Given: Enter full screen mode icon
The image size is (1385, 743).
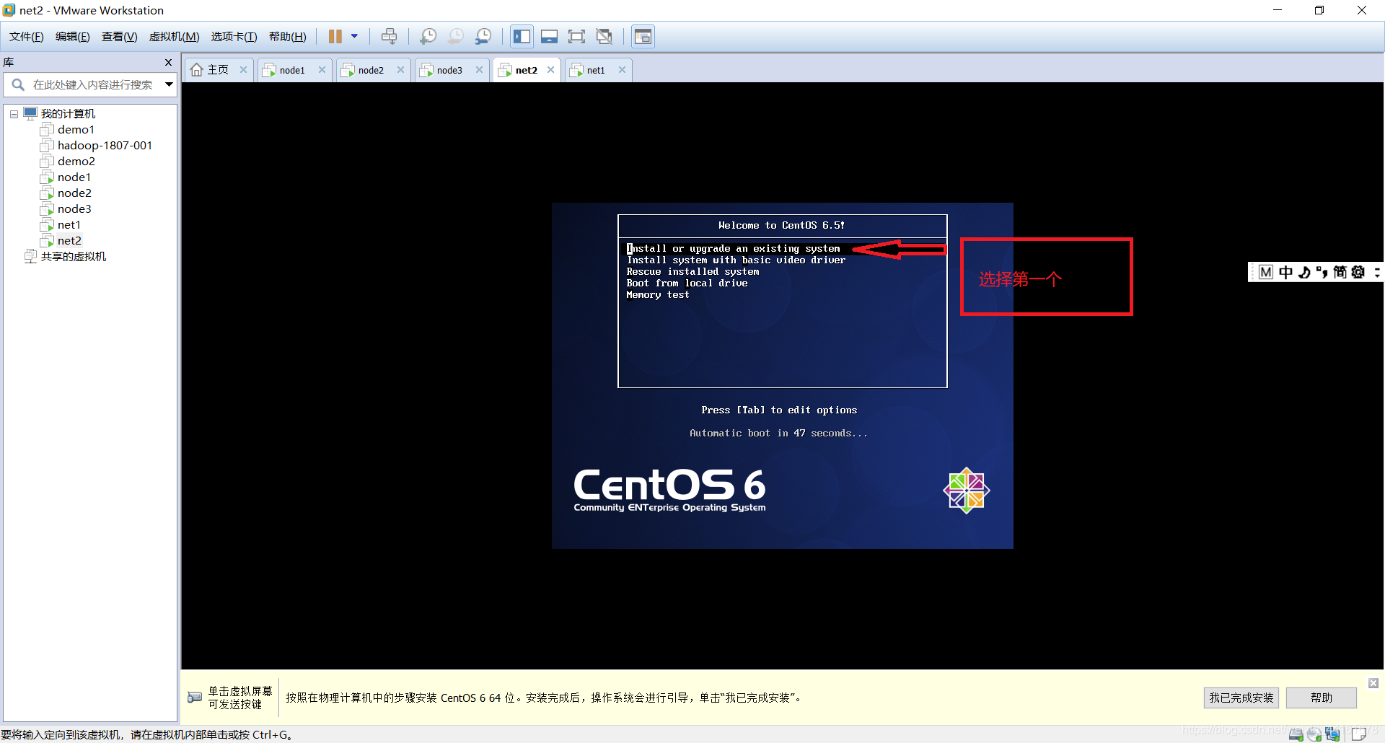Looking at the screenshot, I should tap(576, 36).
